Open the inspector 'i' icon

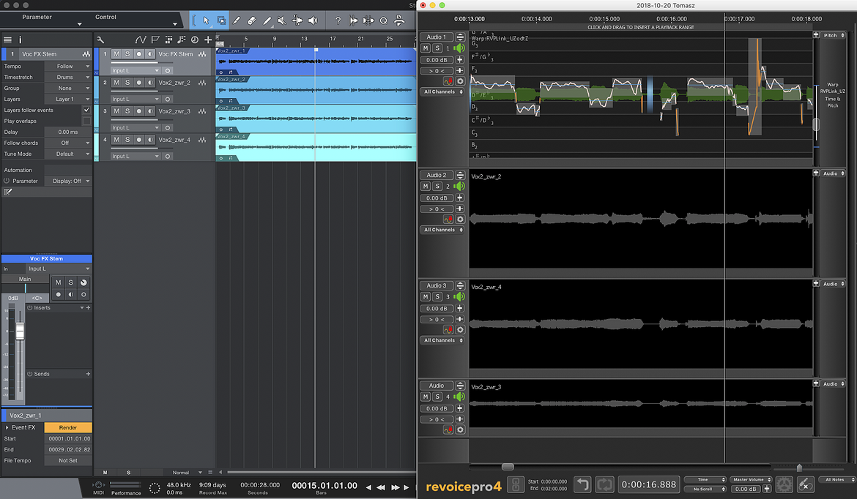21,40
